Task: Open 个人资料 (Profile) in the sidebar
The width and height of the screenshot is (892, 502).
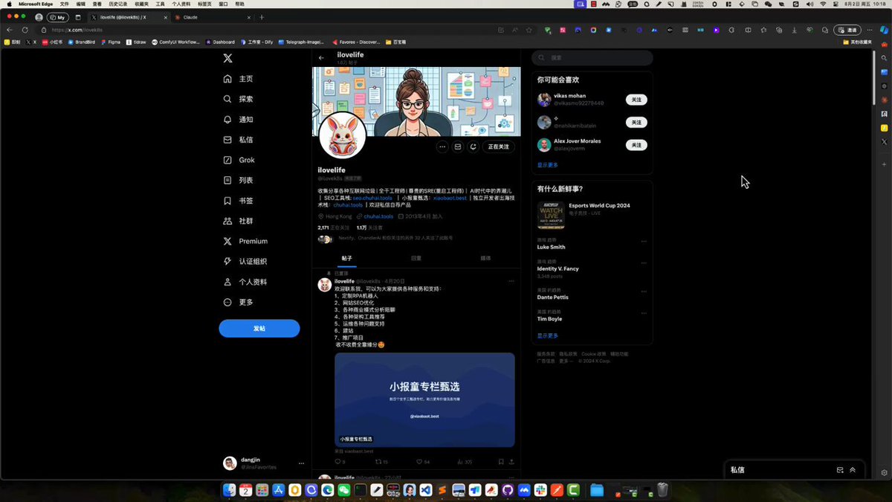Action: (x=246, y=282)
